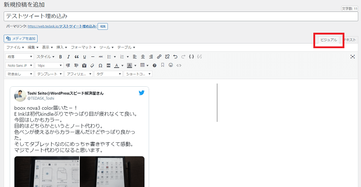Undo the last action
Screen dimensions: 361x187
(x=175, y=57)
